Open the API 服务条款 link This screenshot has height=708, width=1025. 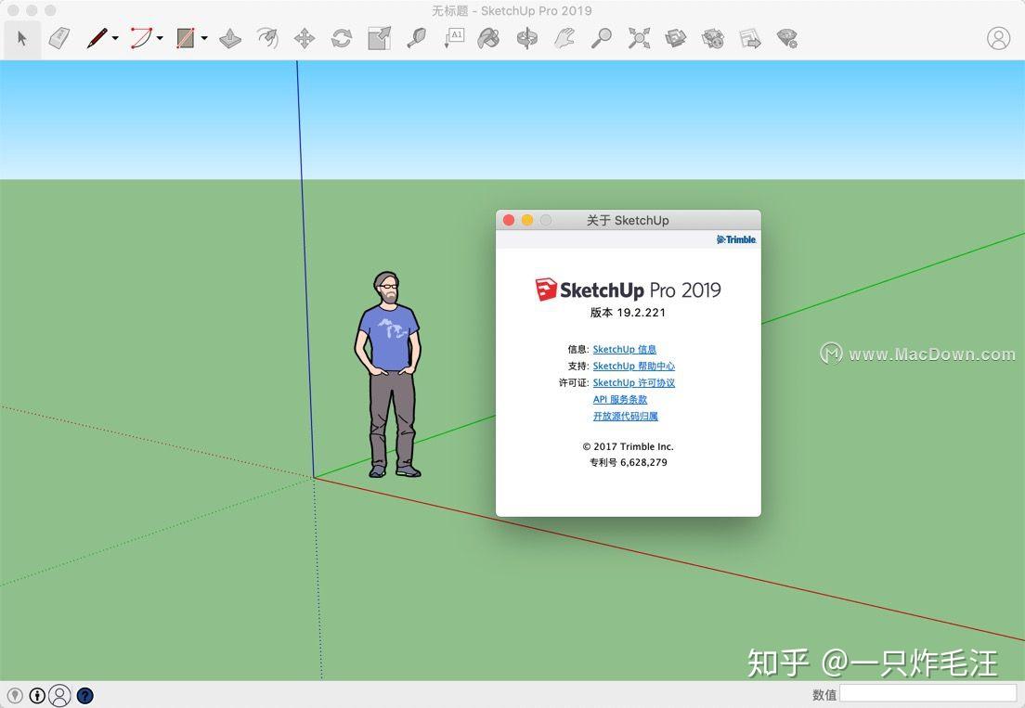click(619, 400)
